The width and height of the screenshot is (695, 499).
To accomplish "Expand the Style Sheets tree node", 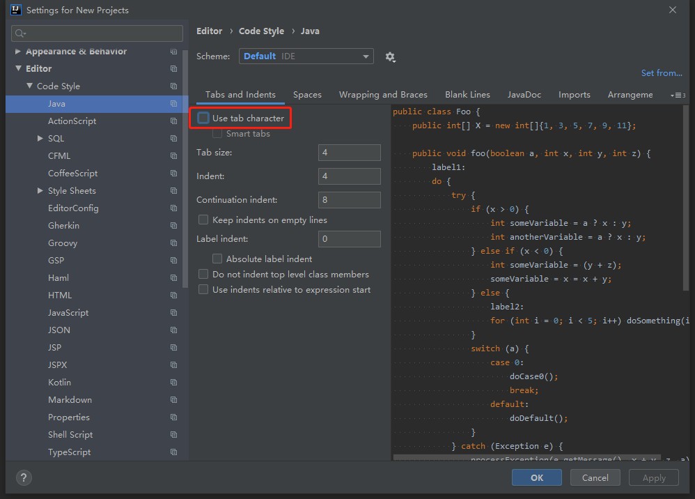I will (40, 191).
